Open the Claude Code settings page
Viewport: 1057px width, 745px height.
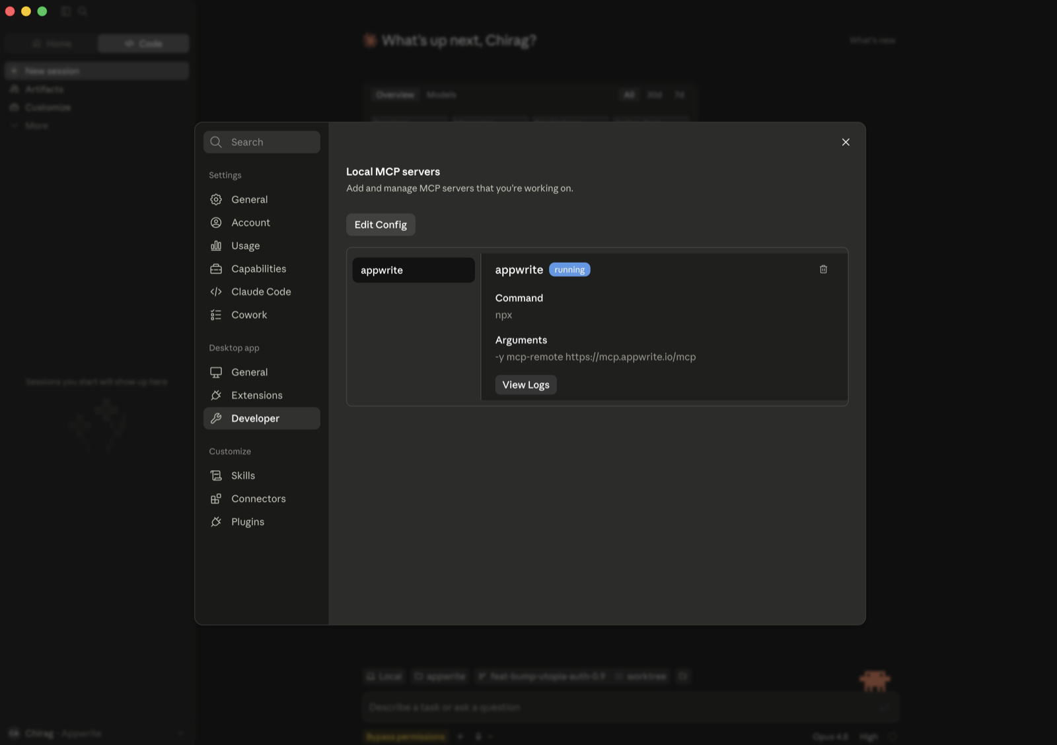pyautogui.click(x=262, y=292)
